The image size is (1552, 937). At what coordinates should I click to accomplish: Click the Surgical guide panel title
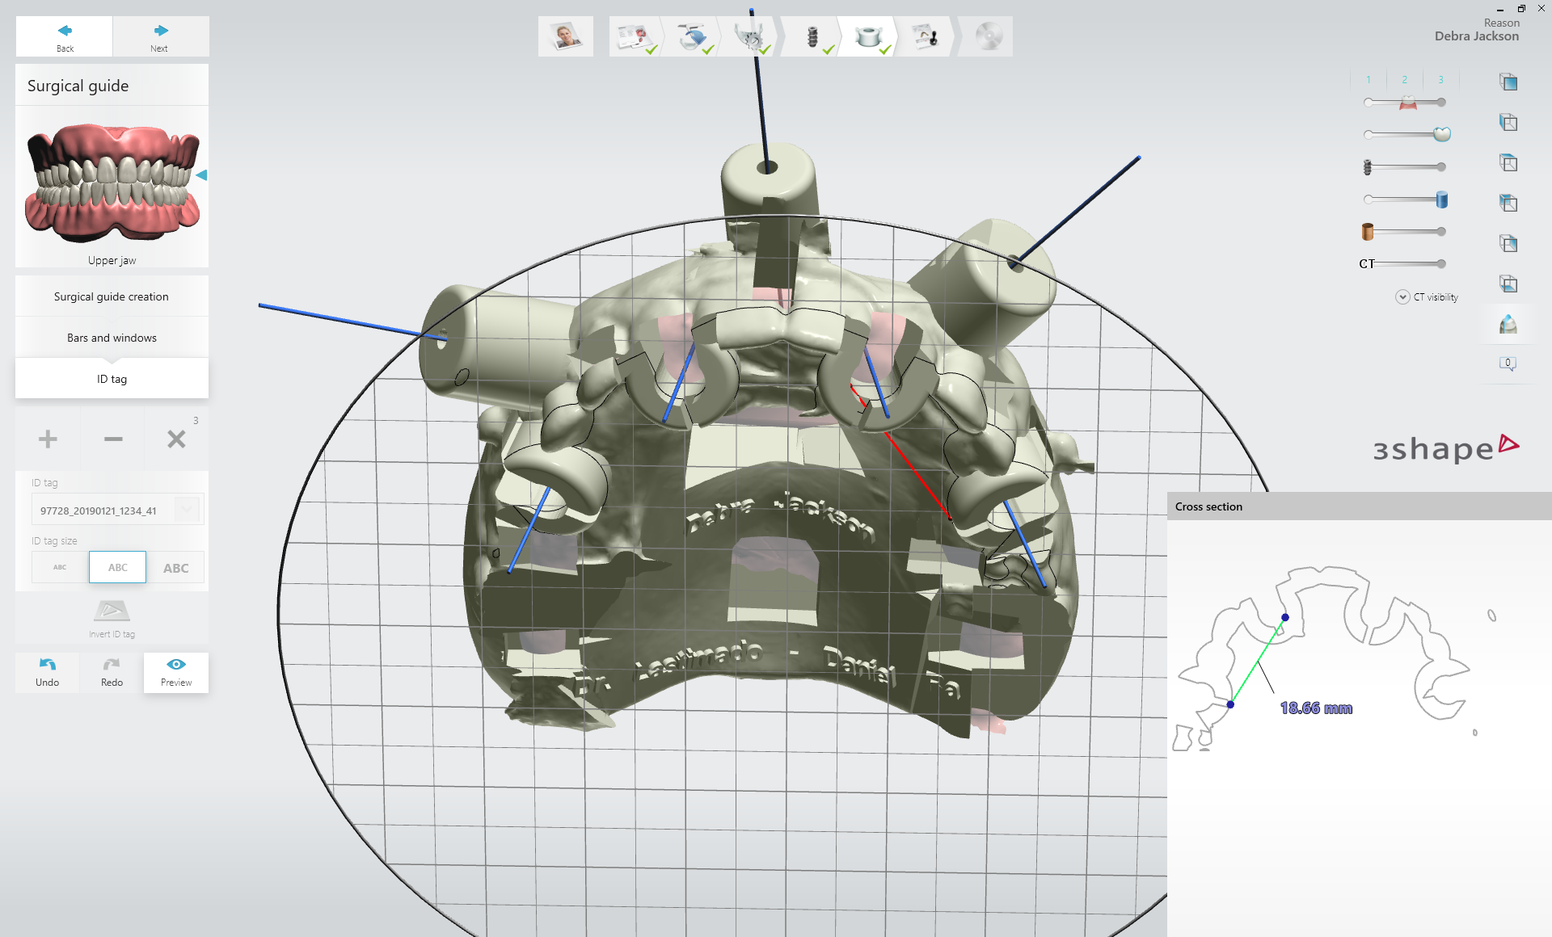coord(78,86)
